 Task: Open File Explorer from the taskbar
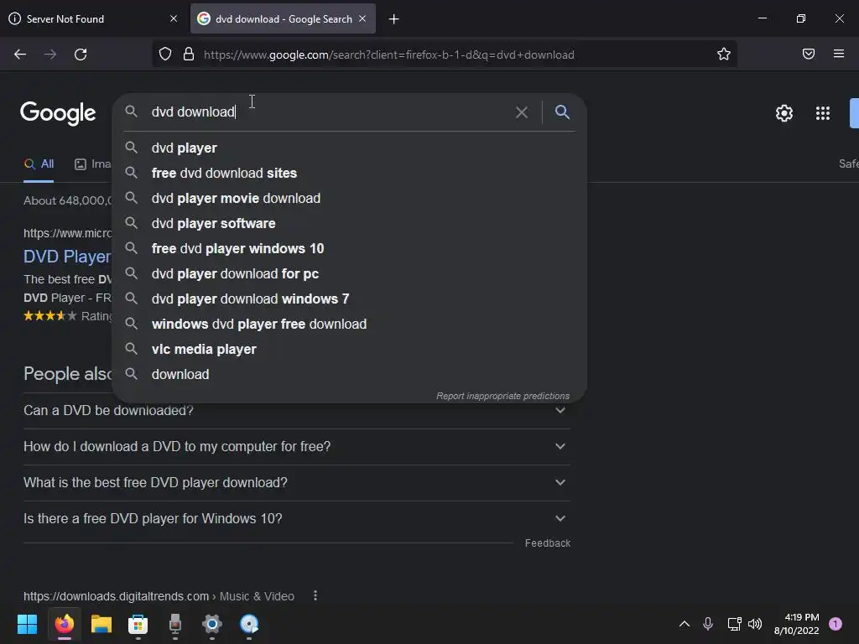point(102,624)
